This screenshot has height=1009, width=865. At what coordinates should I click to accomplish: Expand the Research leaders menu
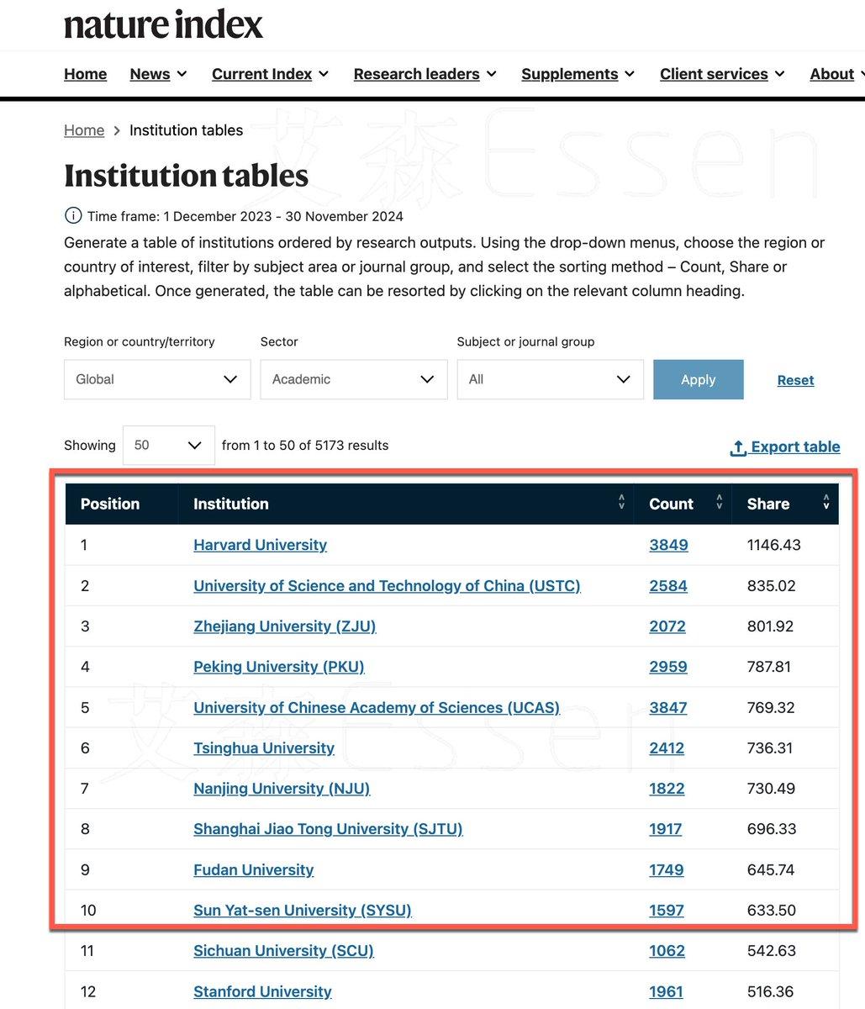click(425, 74)
